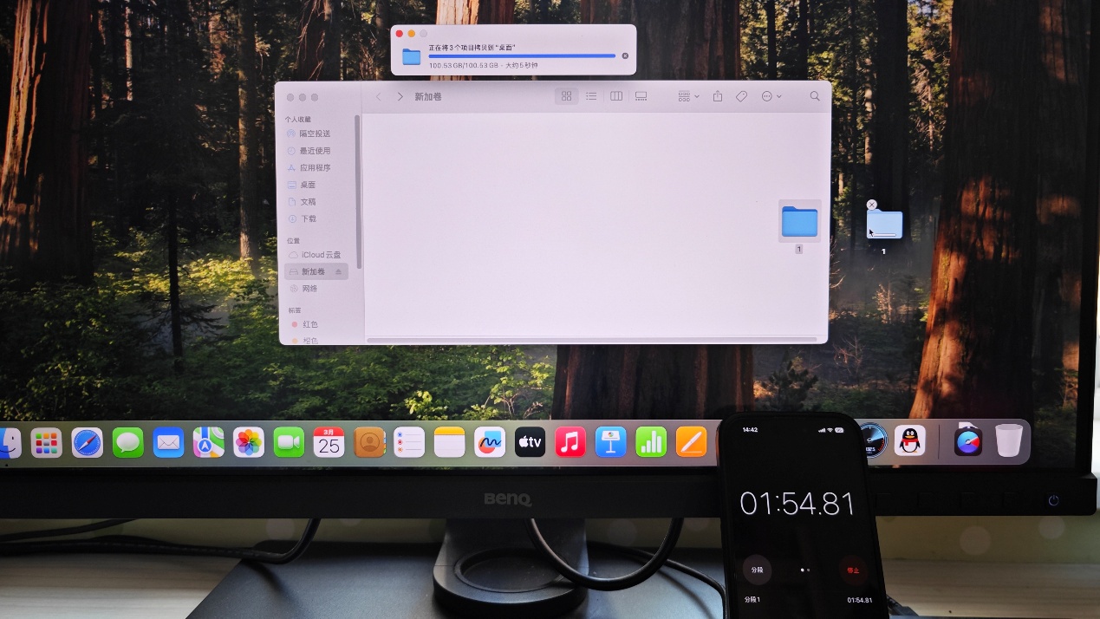Click the Share icon in Finder toolbar
This screenshot has width=1100, height=619.
pos(718,96)
